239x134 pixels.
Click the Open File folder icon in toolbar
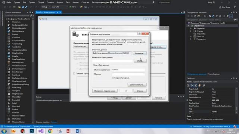coord(19,7)
